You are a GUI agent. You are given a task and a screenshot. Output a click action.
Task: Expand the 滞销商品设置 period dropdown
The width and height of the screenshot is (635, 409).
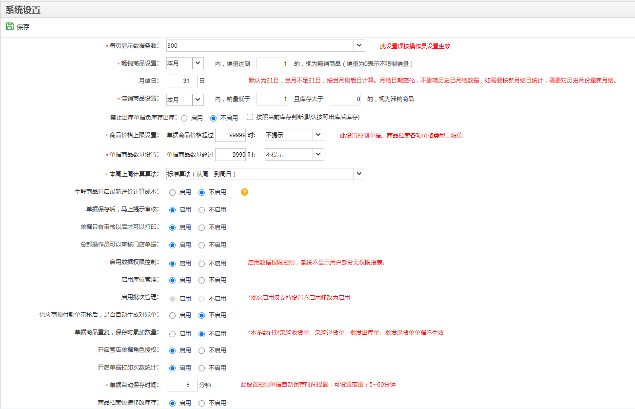coord(198,99)
